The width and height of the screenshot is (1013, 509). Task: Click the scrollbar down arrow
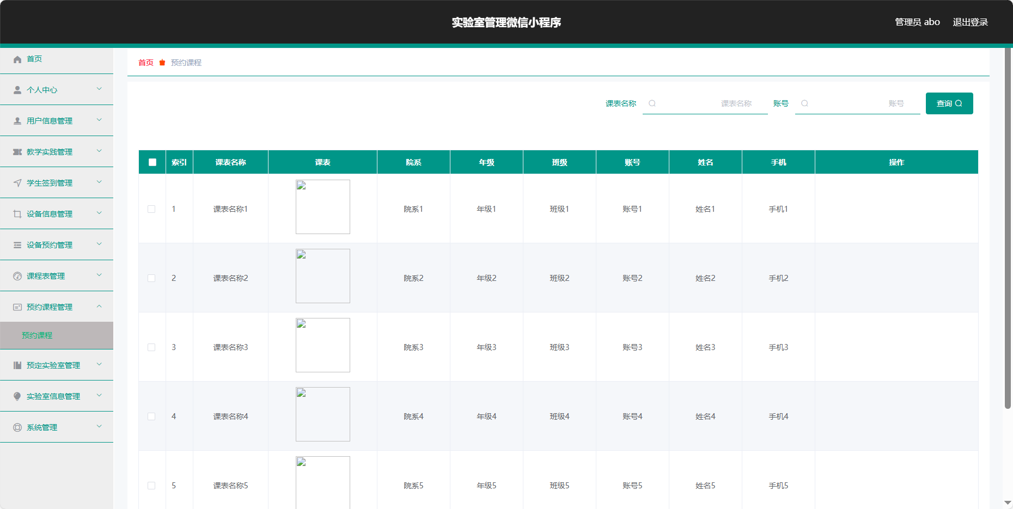click(1008, 503)
